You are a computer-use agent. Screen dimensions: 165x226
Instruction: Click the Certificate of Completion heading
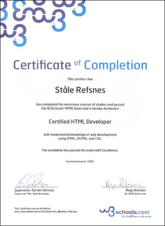click(80, 65)
